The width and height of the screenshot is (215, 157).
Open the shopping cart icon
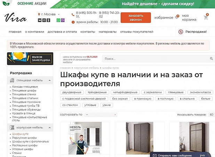tap(206, 17)
